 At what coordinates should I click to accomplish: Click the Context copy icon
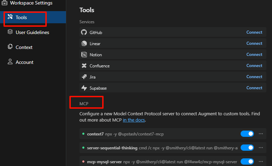click(x=10, y=47)
